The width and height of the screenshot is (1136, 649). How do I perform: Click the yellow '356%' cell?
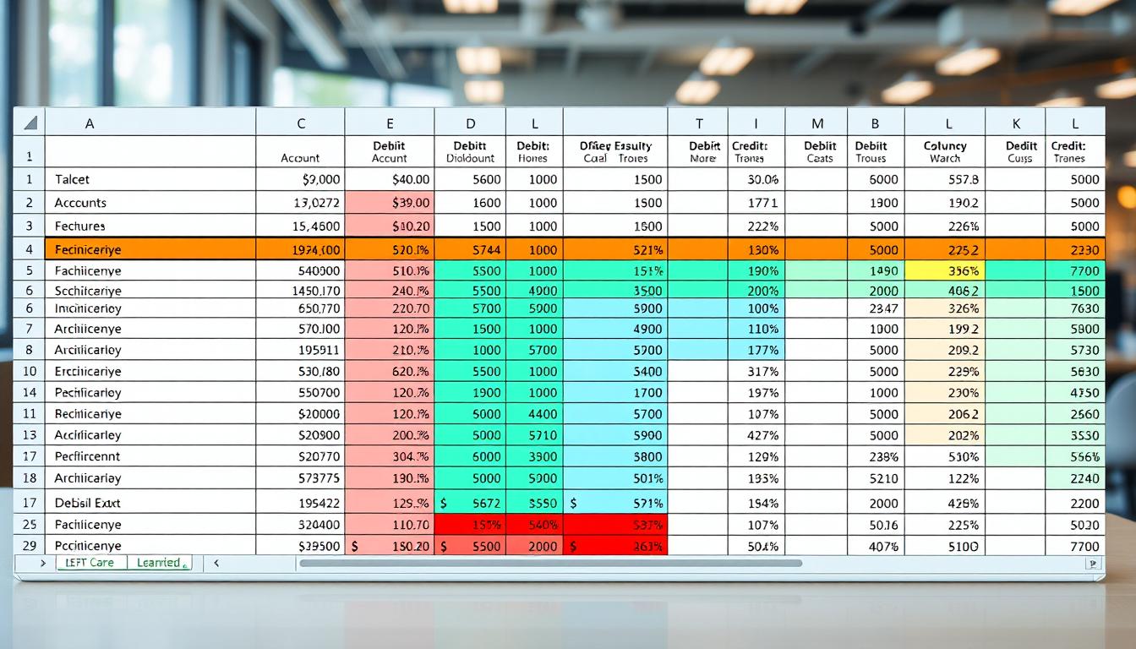point(945,271)
